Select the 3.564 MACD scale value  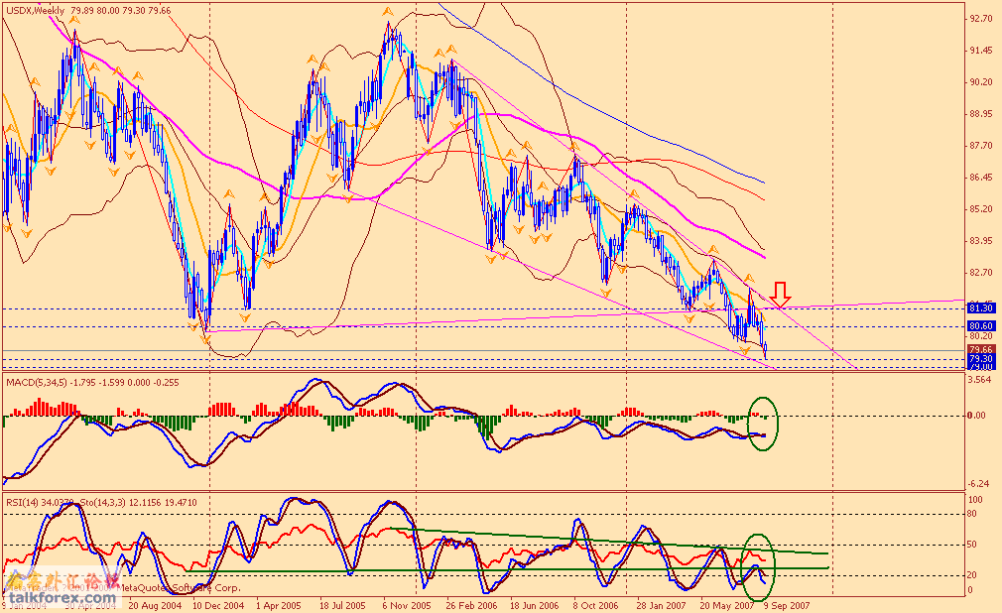pos(981,380)
